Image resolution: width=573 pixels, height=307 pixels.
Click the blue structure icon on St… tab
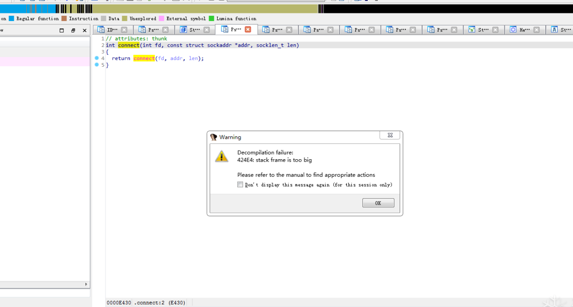183,30
